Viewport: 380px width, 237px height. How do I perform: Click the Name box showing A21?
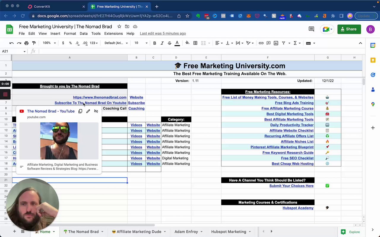[x=14, y=51]
